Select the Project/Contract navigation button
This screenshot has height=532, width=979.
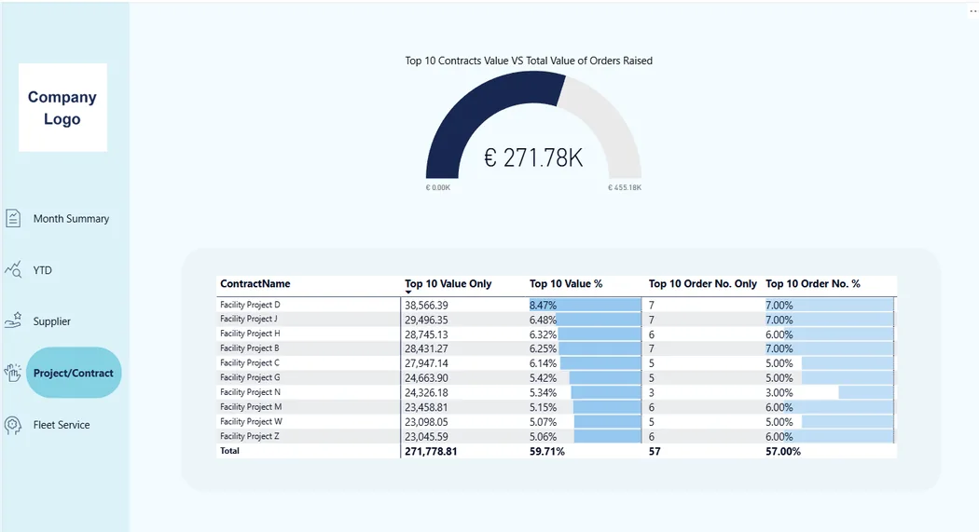(74, 373)
